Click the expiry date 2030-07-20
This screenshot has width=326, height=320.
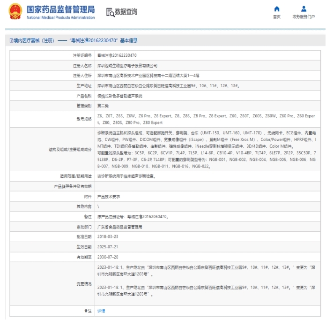[107, 257]
